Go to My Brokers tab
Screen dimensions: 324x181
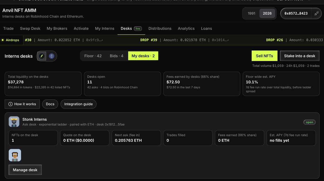coord(57,28)
